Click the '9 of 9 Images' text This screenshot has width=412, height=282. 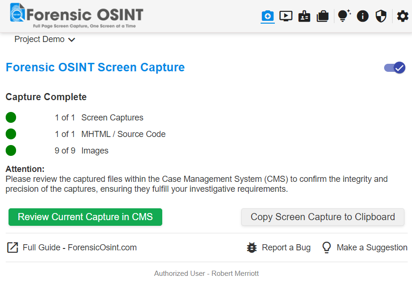click(x=81, y=151)
